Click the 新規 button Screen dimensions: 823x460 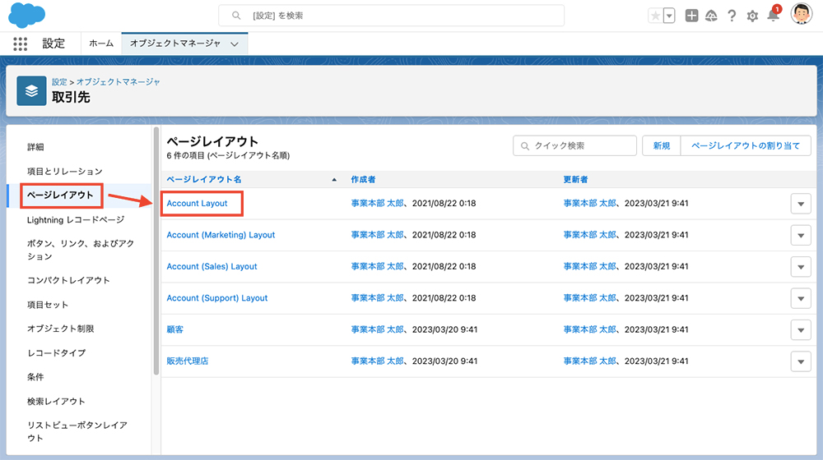point(662,145)
